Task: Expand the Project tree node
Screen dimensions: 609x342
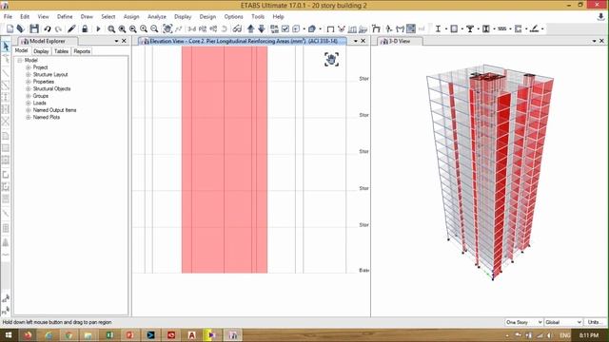Action: pos(28,67)
